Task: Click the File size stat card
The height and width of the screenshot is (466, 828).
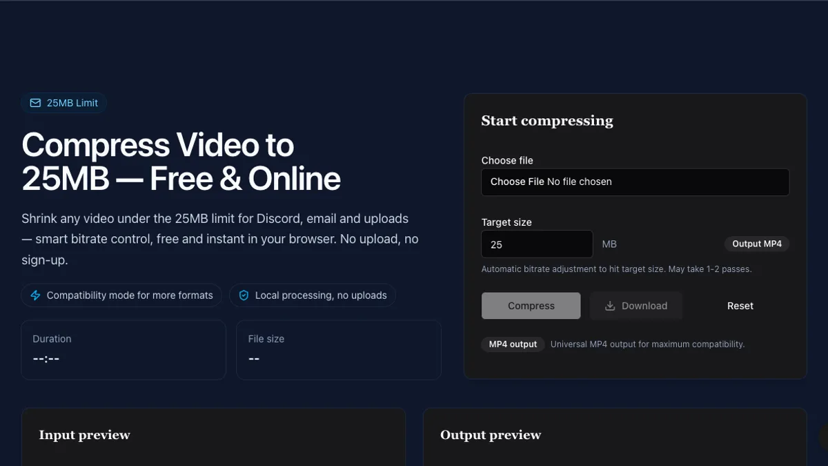Action: coord(338,349)
